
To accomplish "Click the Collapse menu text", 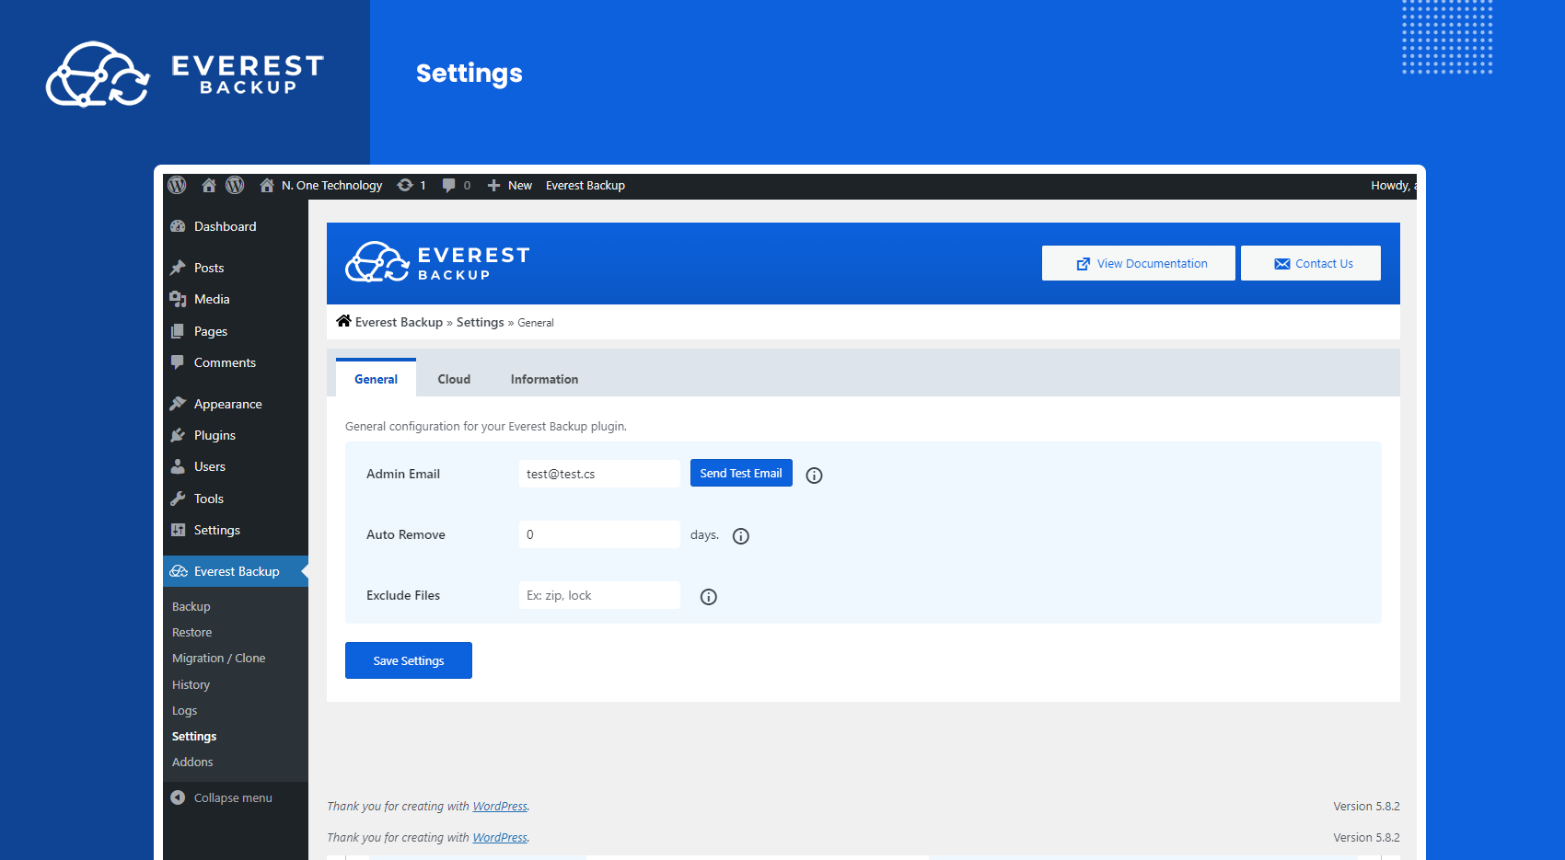I will (x=233, y=797).
